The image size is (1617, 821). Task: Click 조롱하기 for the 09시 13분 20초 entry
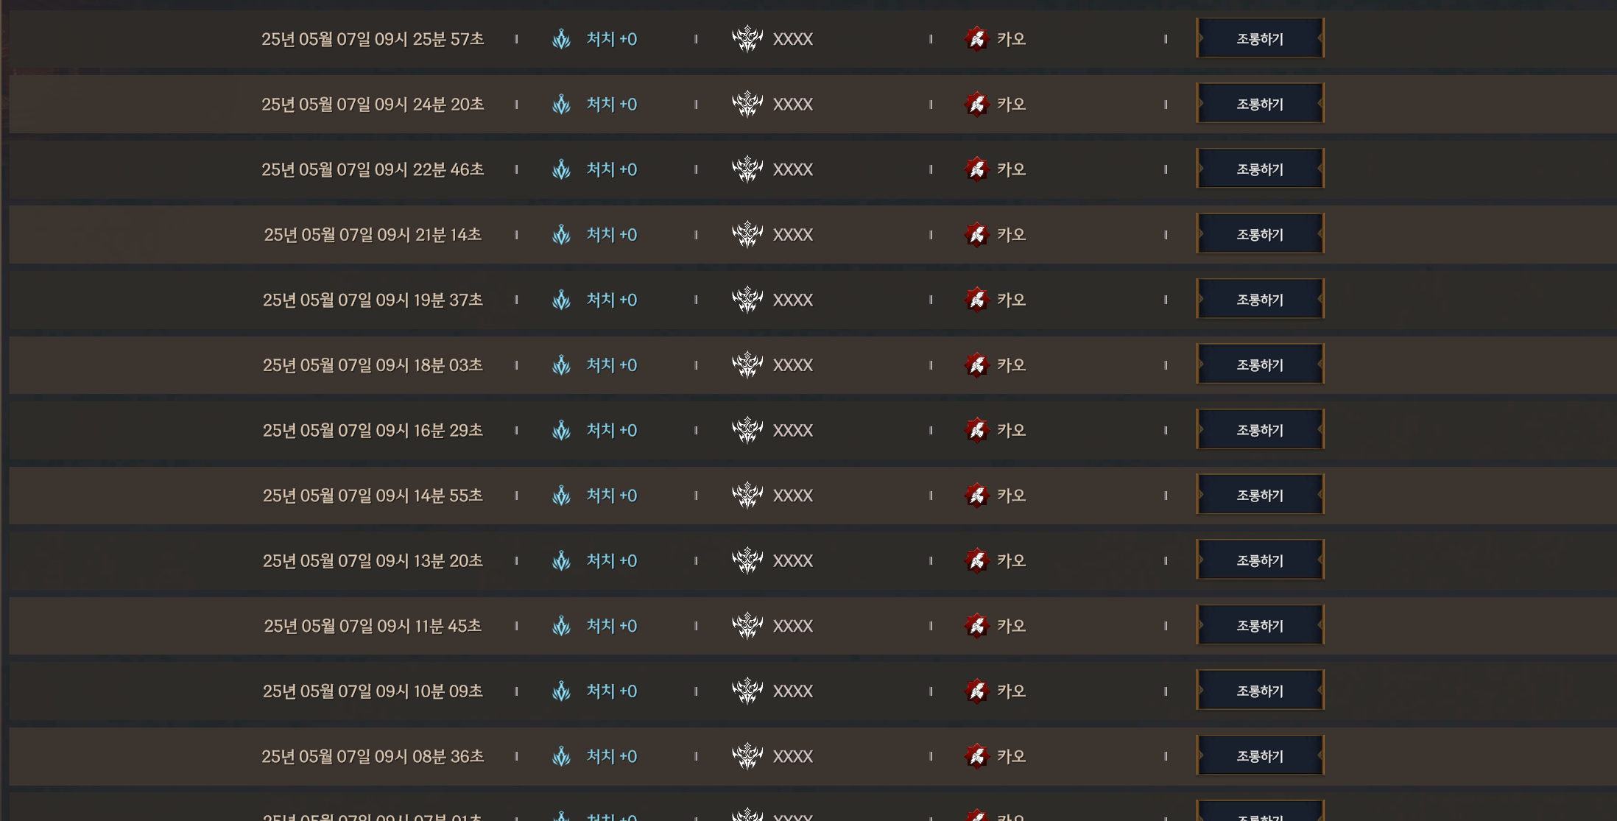tap(1260, 560)
